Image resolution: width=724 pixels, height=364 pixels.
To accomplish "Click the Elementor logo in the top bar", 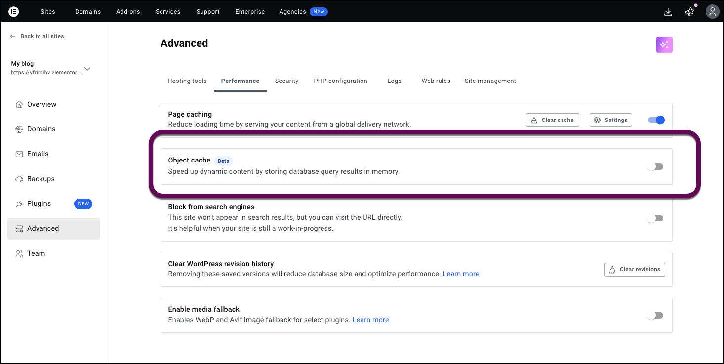I will click(x=14, y=11).
